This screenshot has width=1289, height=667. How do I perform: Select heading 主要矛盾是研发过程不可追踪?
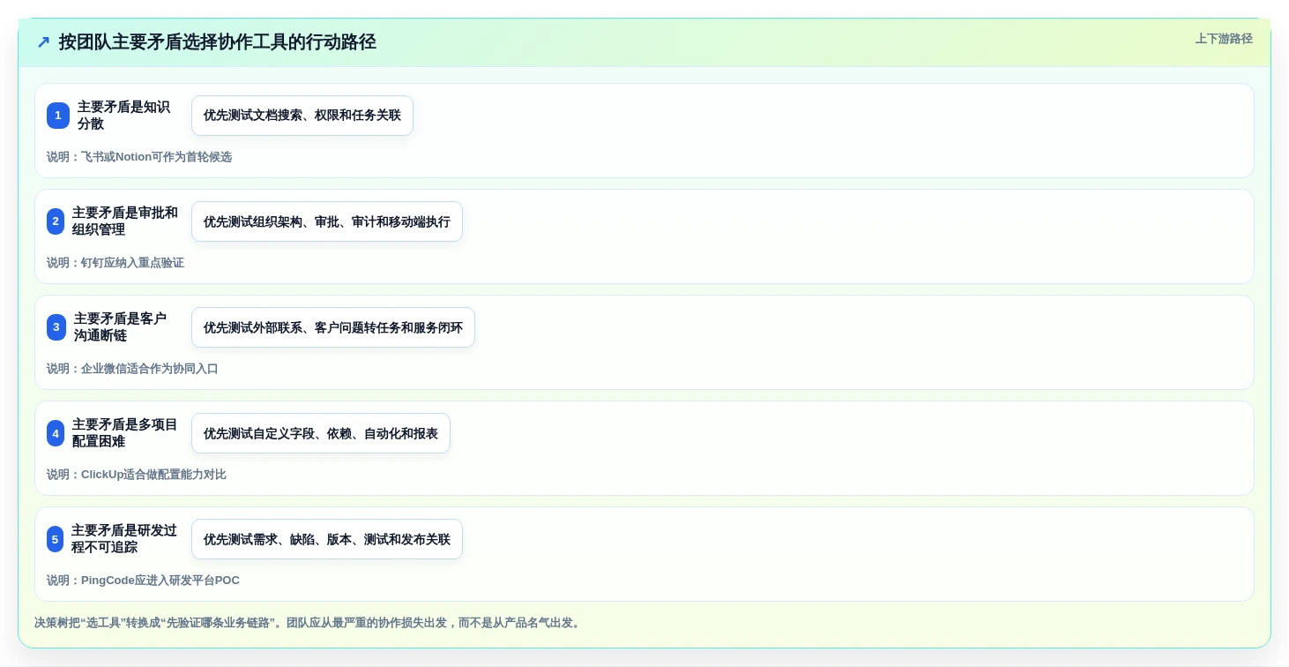124,539
